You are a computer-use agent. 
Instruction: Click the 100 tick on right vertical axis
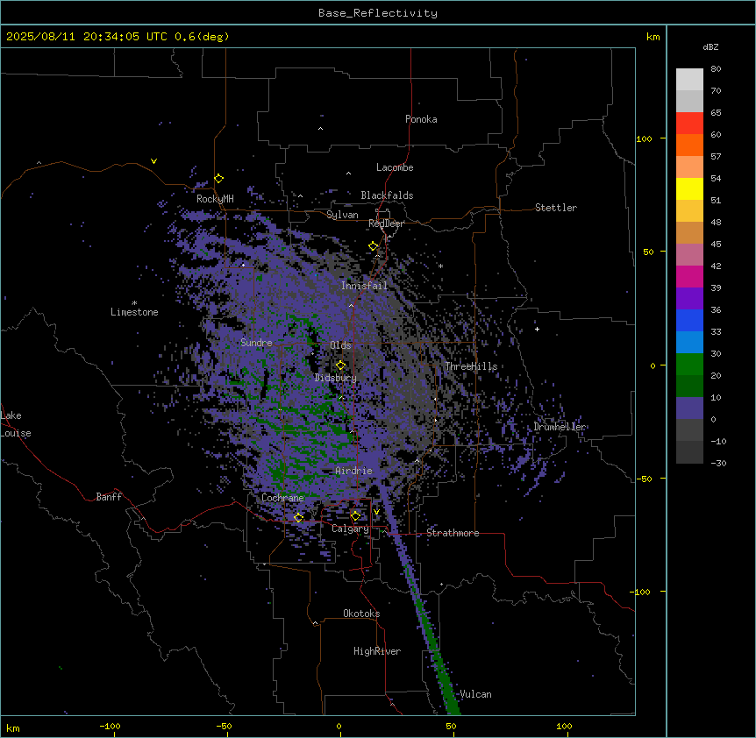[644, 138]
